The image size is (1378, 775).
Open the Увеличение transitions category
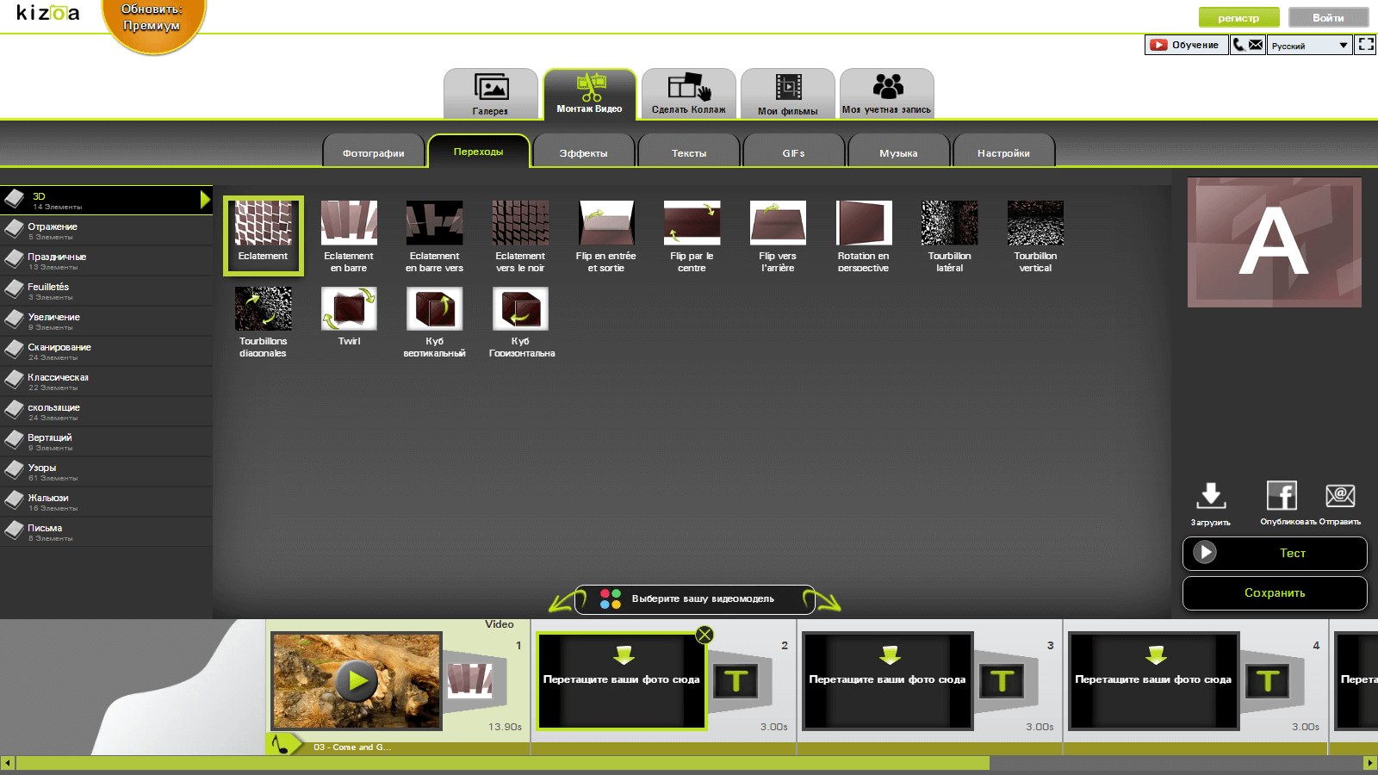pos(106,321)
